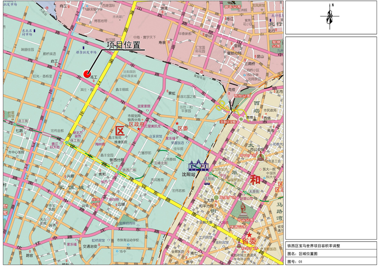Select the red star beside 区委
Image resolution: width=378 pixels, height=269 pixels.
(177, 124)
